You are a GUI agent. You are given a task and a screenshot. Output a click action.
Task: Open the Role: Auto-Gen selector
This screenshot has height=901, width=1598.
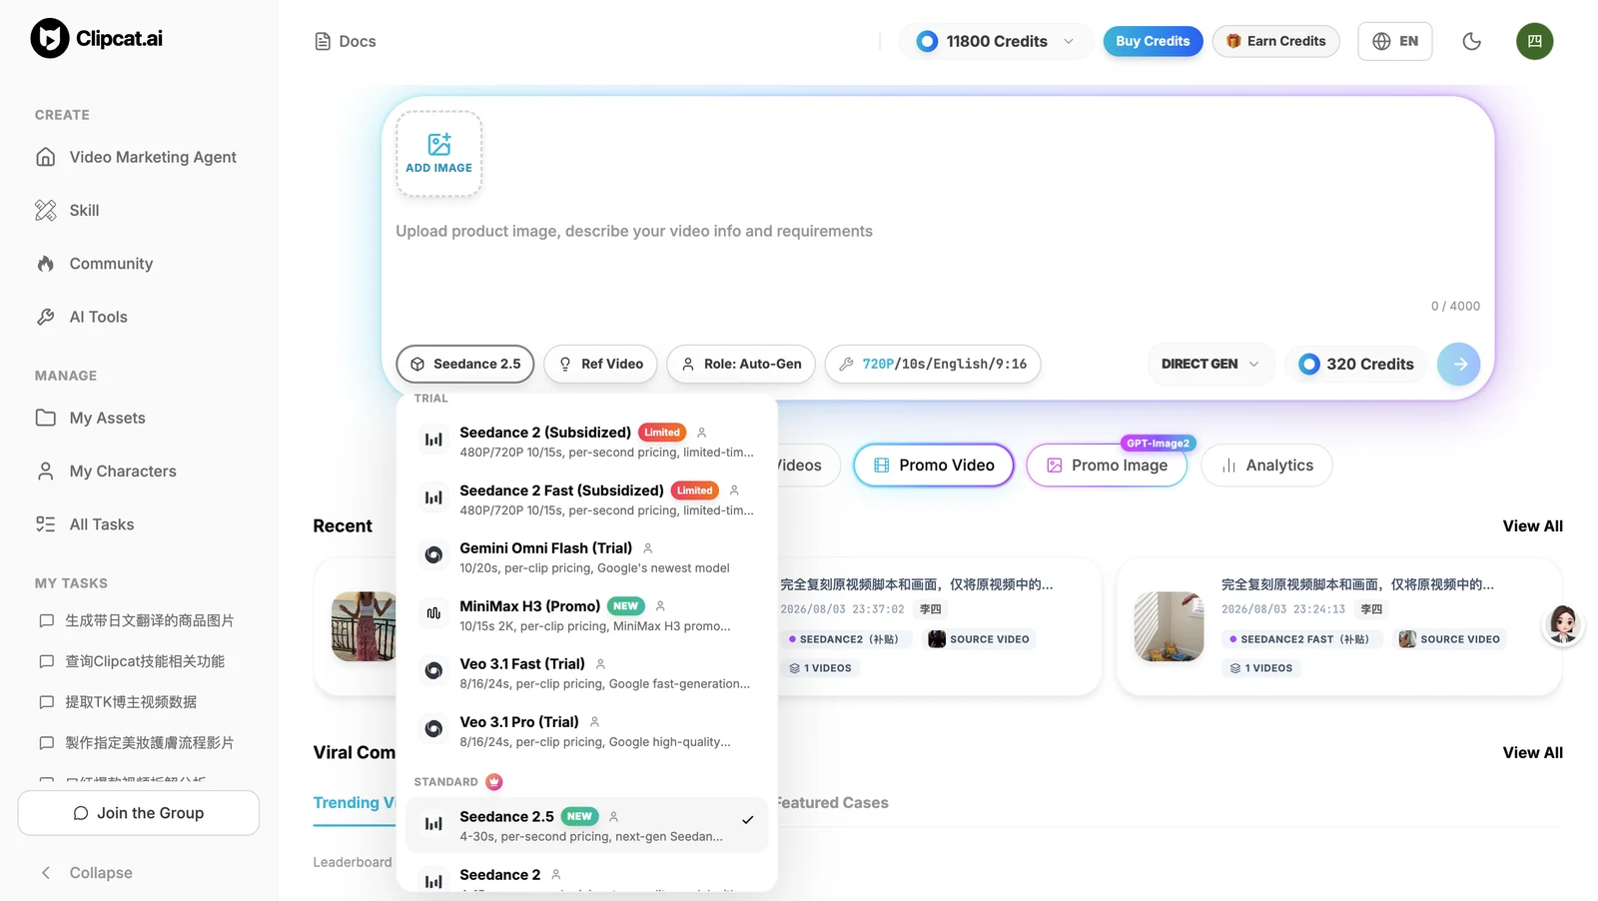tap(741, 364)
